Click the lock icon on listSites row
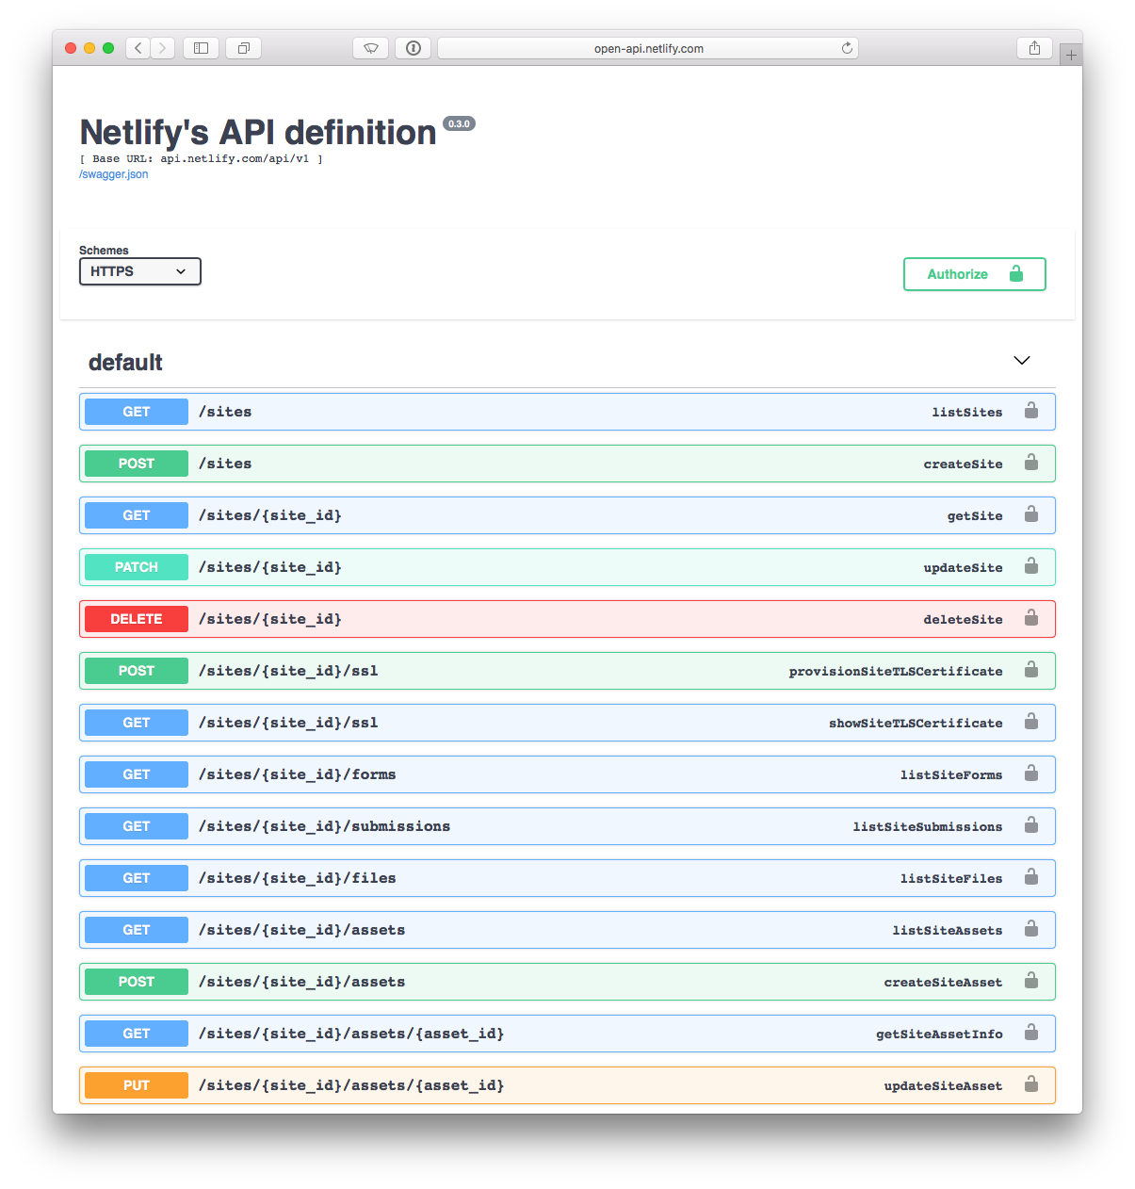Viewport: 1135px width, 1189px height. click(x=1031, y=411)
